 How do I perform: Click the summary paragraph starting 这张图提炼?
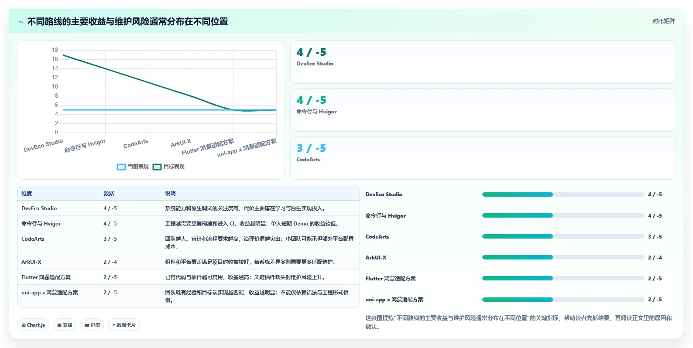point(518,322)
